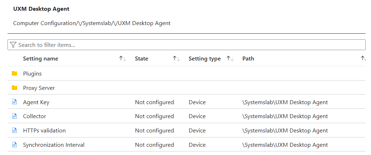
Task: Open the Synchronization Interval setting
Action: click(x=54, y=145)
